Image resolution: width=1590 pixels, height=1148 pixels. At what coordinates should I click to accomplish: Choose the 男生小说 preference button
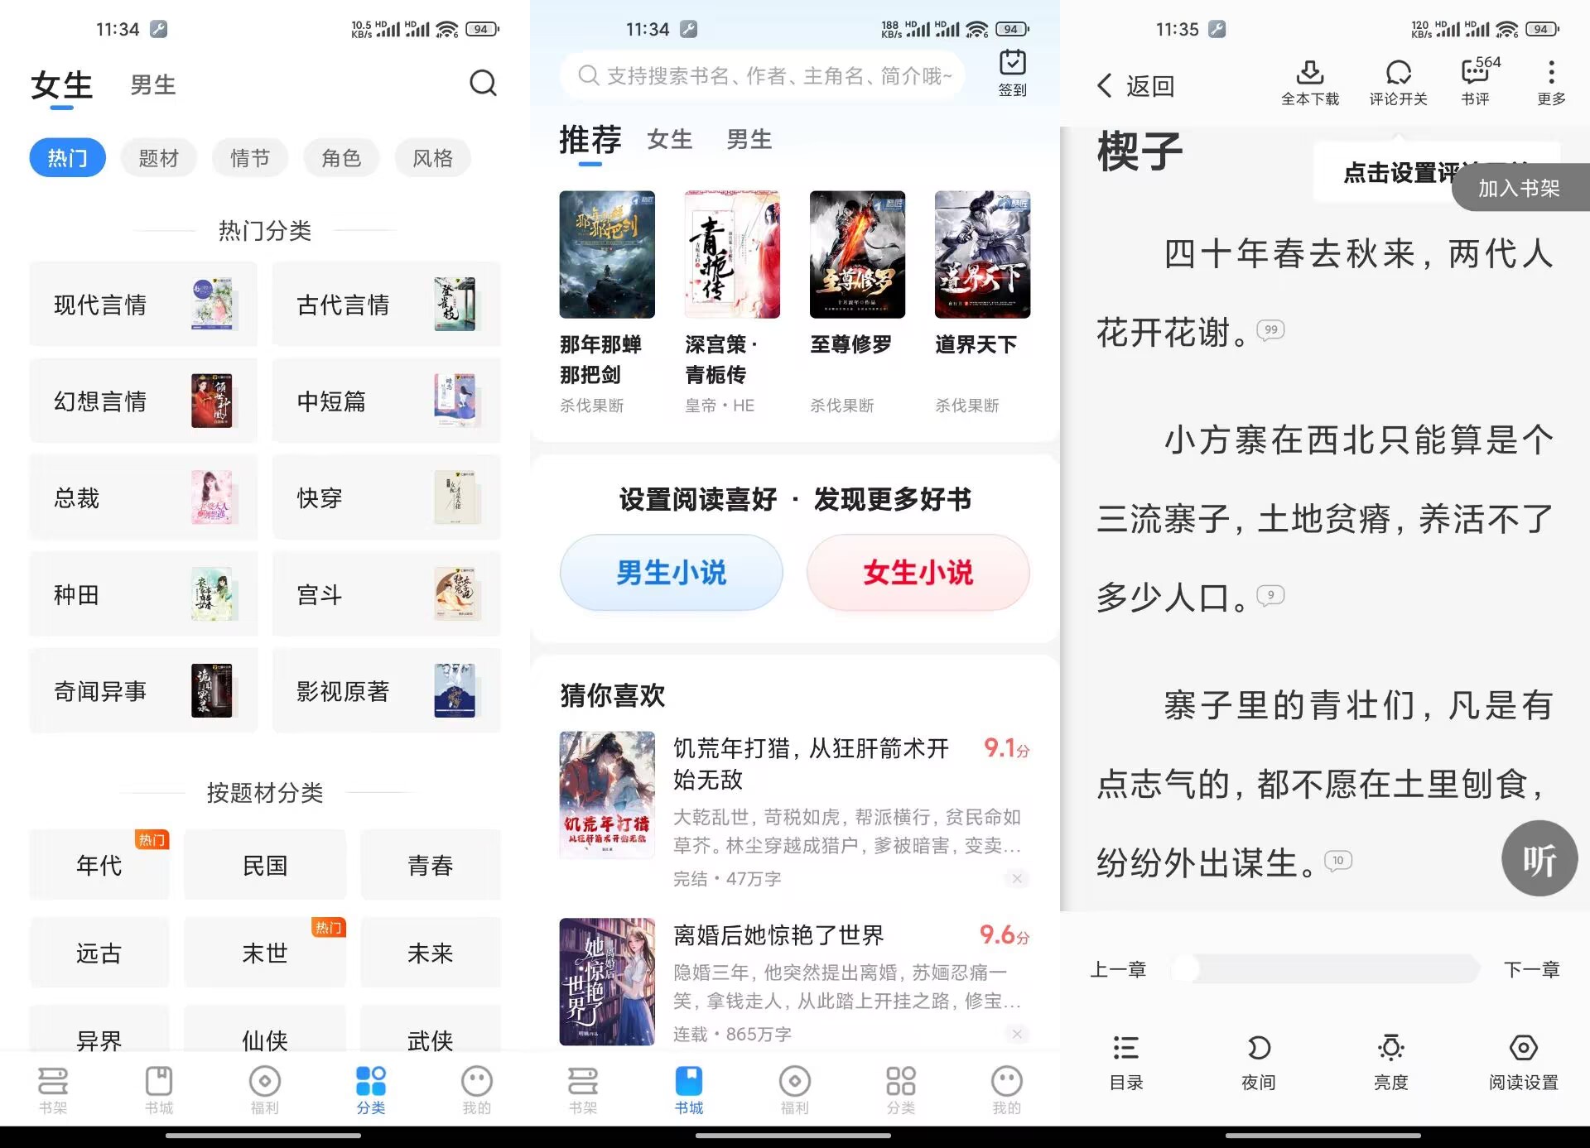671,572
